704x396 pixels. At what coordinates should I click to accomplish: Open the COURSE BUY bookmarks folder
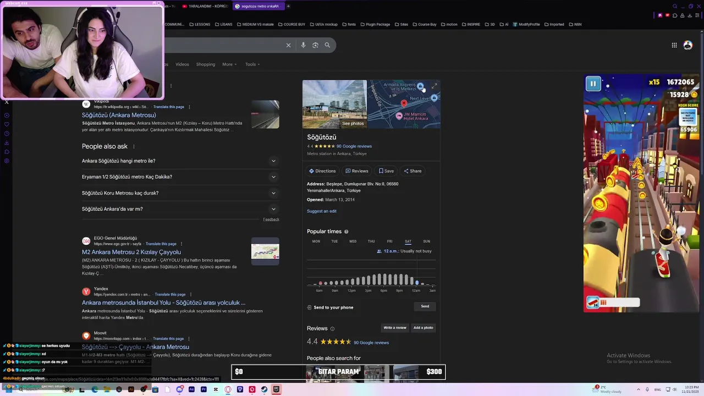291,24
